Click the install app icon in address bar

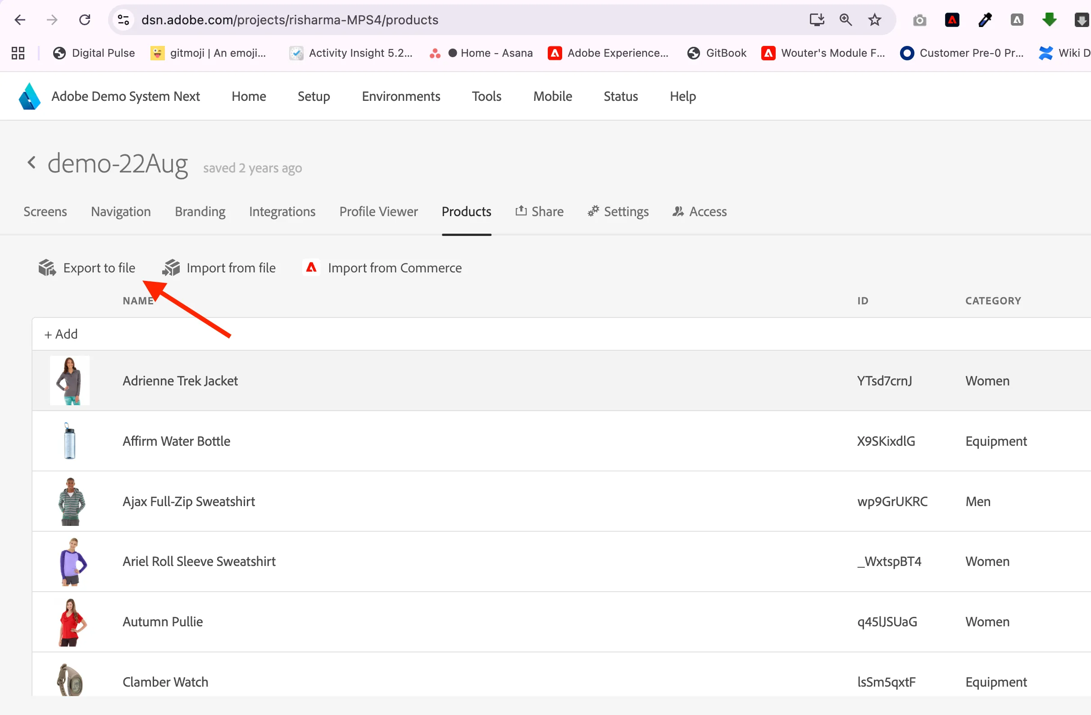[x=816, y=20]
